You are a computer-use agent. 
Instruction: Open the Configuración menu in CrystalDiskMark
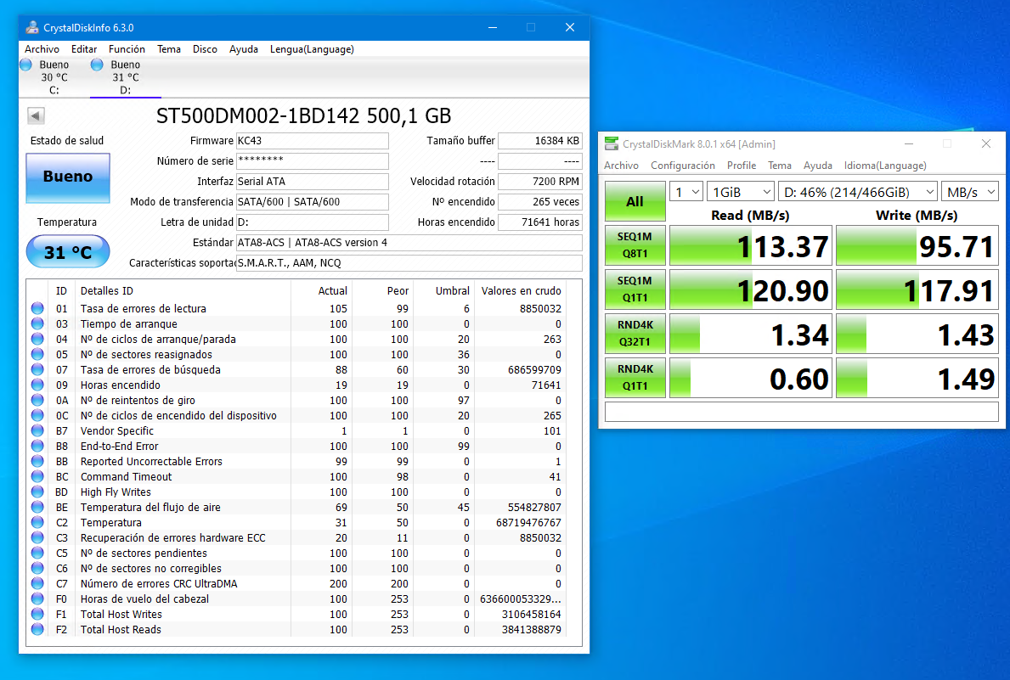[x=682, y=166]
